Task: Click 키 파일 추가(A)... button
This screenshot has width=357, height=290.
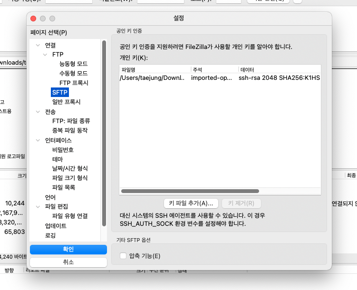Action: pyautogui.click(x=191, y=203)
